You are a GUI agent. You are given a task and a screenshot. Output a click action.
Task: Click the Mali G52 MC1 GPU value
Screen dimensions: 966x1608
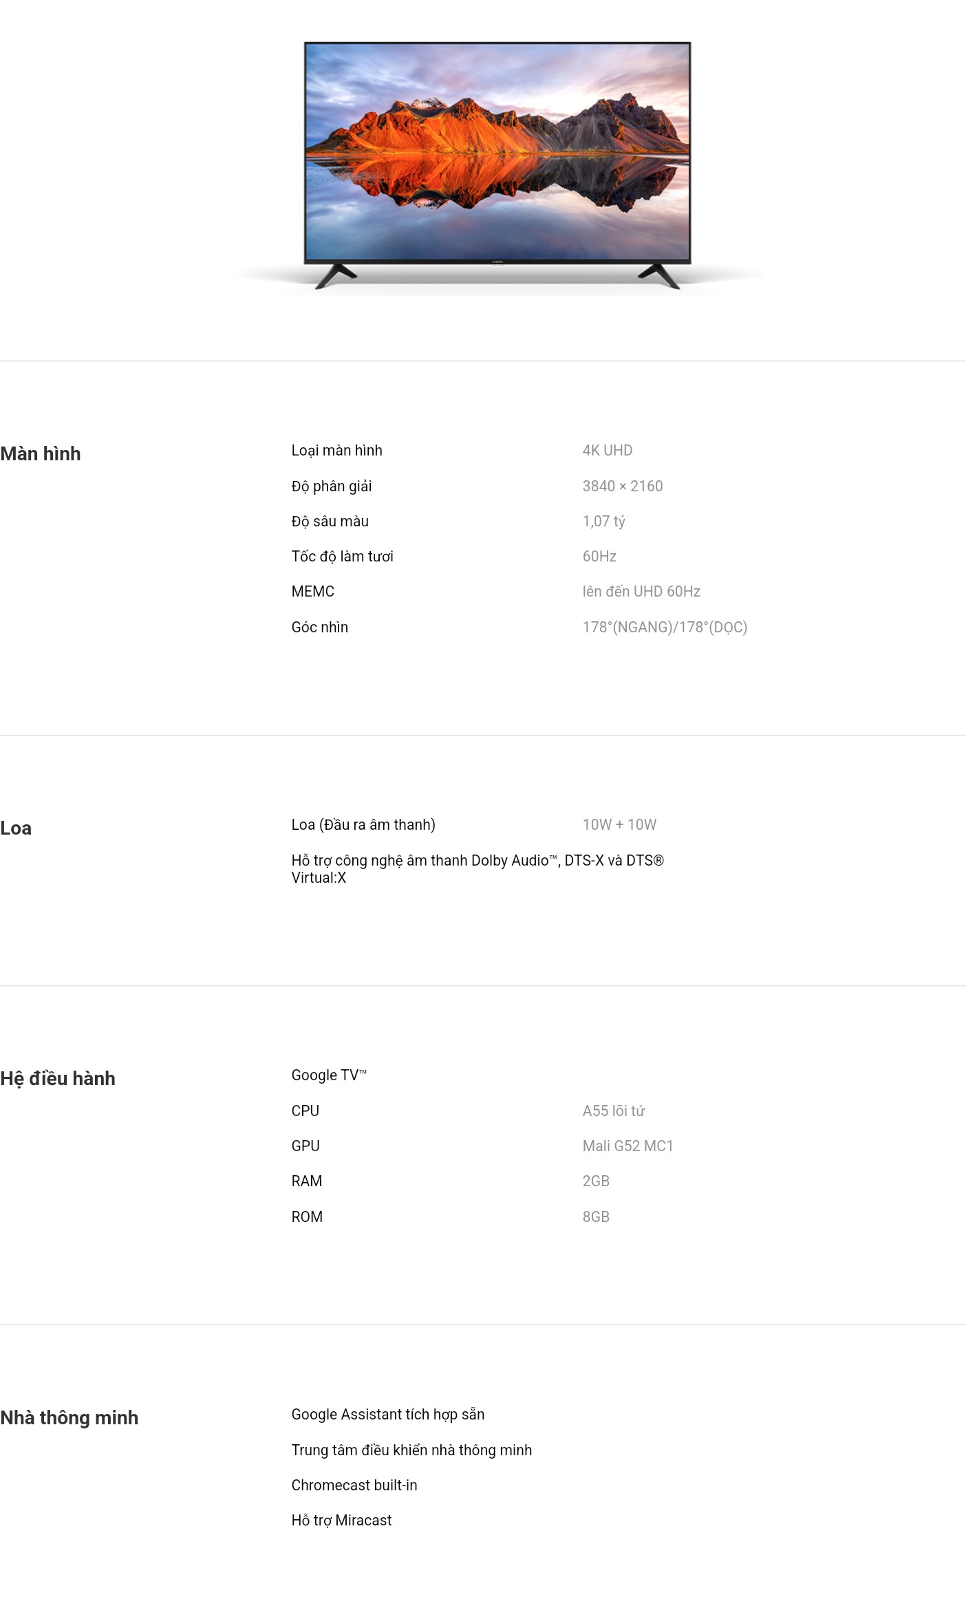(x=627, y=1146)
